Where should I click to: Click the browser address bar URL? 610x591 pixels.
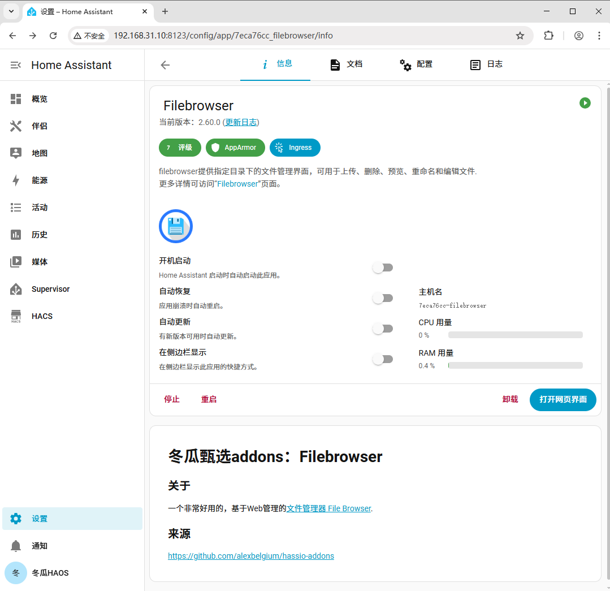click(x=223, y=36)
